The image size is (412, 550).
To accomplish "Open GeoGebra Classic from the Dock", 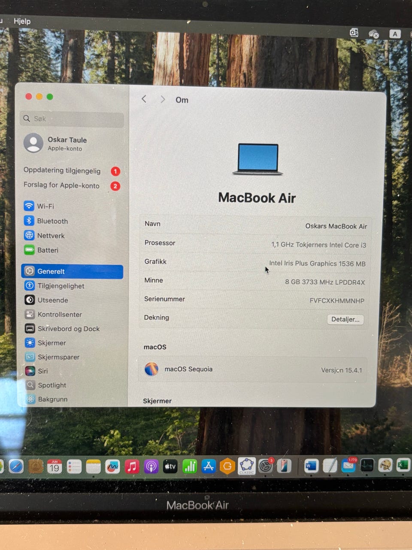I will pyautogui.click(x=247, y=466).
